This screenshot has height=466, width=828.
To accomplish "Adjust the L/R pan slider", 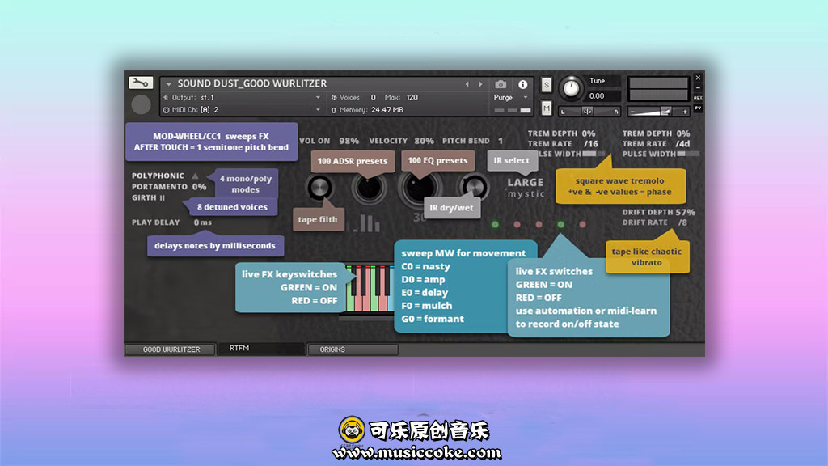I will (590, 112).
